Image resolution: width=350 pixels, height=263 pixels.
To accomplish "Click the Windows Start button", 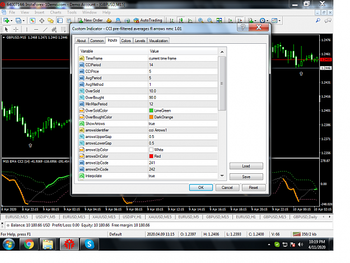I will click(8, 244).
